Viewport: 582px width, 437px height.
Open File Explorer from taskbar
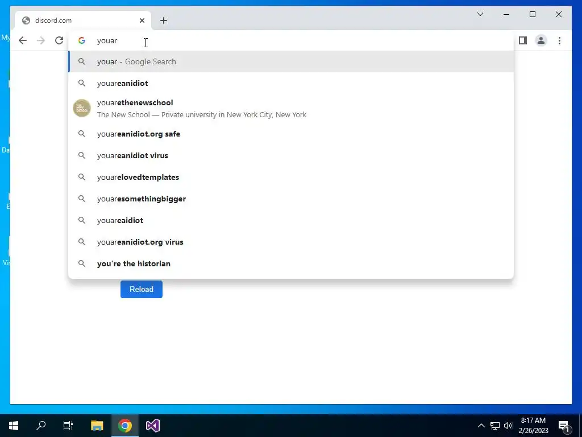click(x=97, y=426)
